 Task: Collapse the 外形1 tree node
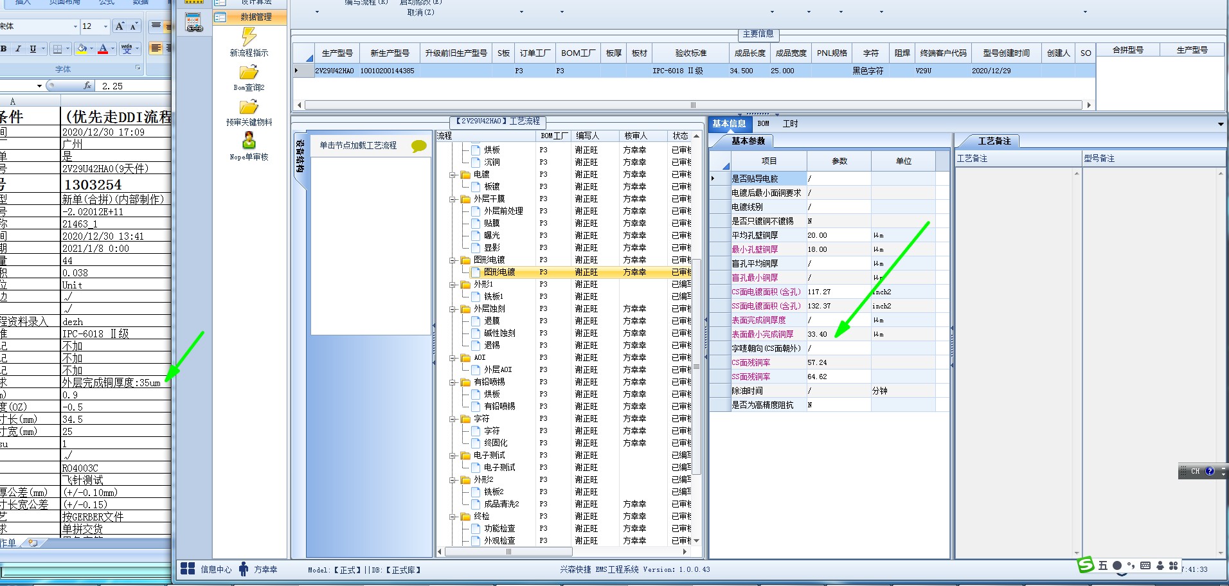453,285
